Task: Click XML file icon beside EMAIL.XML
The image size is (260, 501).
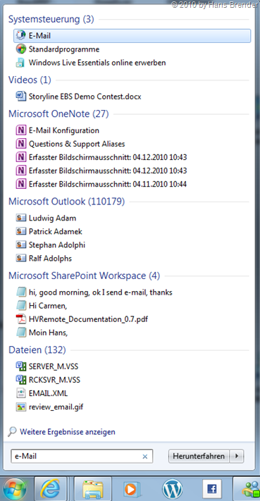Action: pyautogui.click(x=20, y=393)
